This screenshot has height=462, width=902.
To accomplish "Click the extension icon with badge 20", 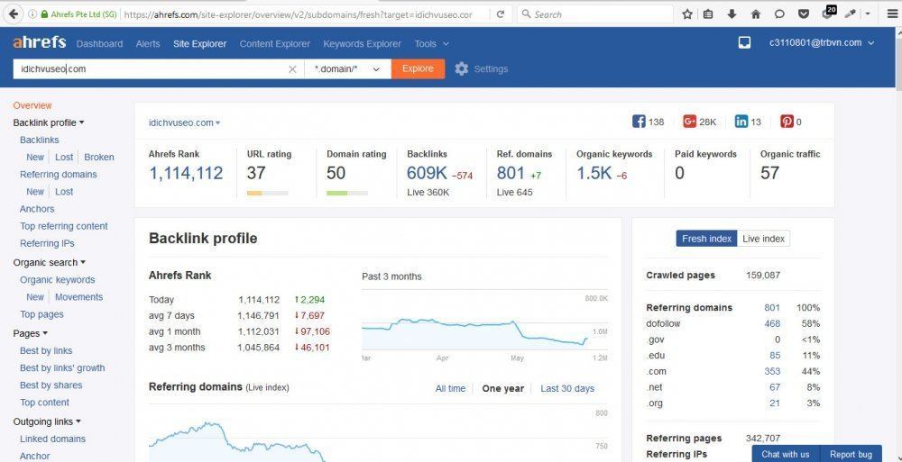I will pyautogui.click(x=828, y=13).
